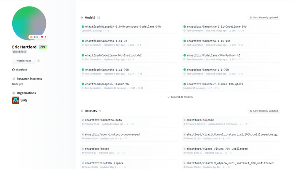Image resolution: width=294 pixels, height=169 pixels.
Task: Click green avatar dot of dolphin-llama2-7b
Action: 83,84
